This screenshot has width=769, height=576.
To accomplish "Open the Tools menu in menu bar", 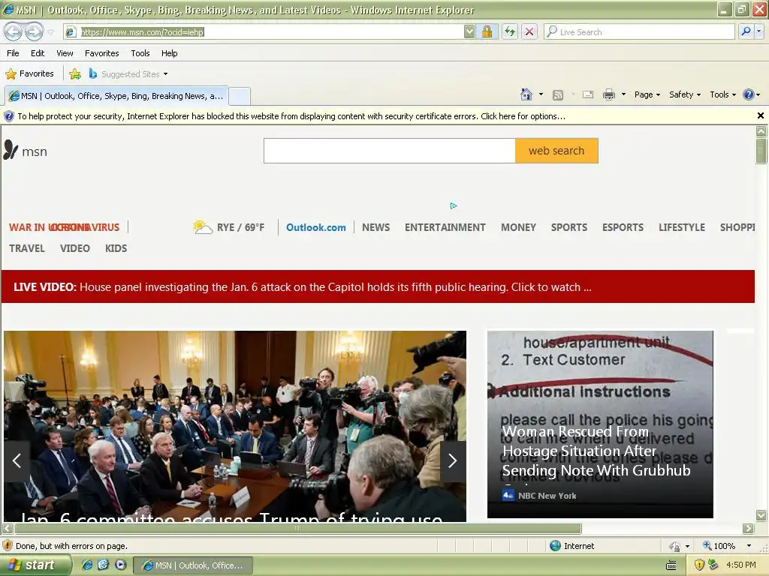I will point(140,53).
